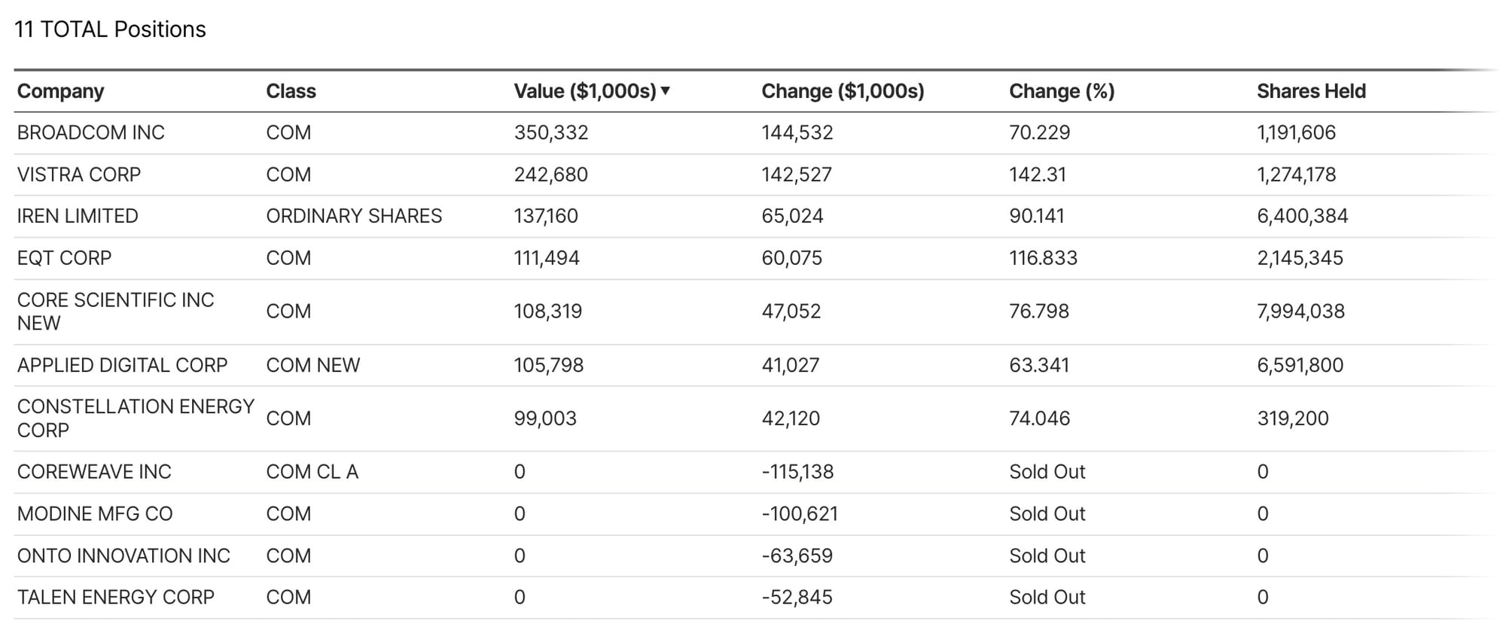Select ONTO INNOVATION INC company

pyautogui.click(x=123, y=555)
